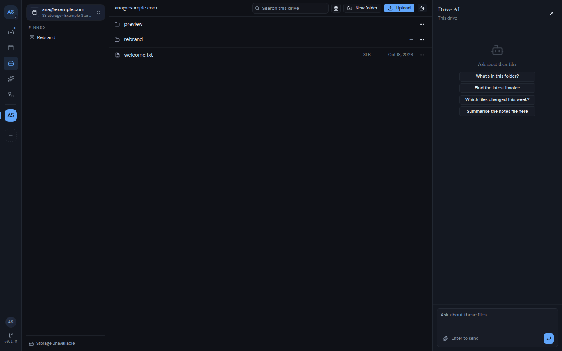Image resolution: width=562 pixels, height=351 pixels.
Task: Open the rebrand folder row
Action: pyautogui.click(x=270, y=40)
